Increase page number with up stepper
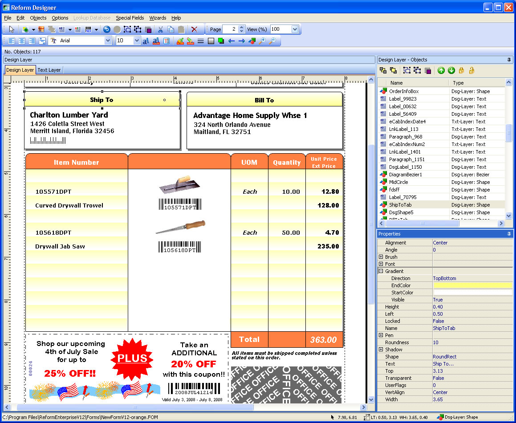516x423 pixels. coord(242,27)
